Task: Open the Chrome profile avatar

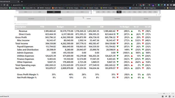Action: point(174,5)
